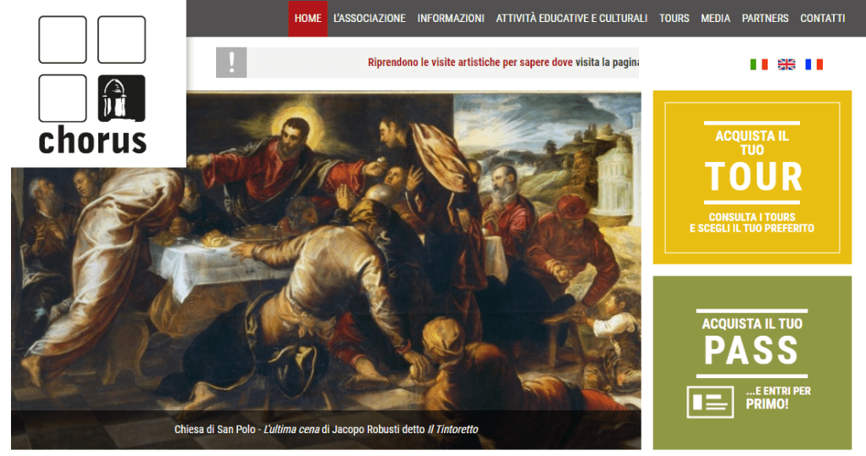866x456 pixels.
Task: Select the British flag for English
Action: 786,64
